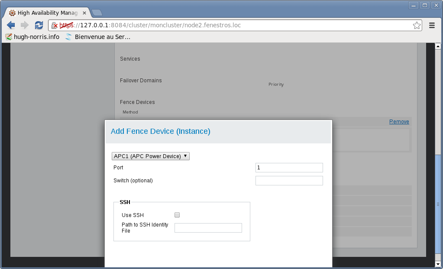The width and height of the screenshot is (443, 269).
Task: Click the page scrollbar up arrow
Action: (438, 46)
